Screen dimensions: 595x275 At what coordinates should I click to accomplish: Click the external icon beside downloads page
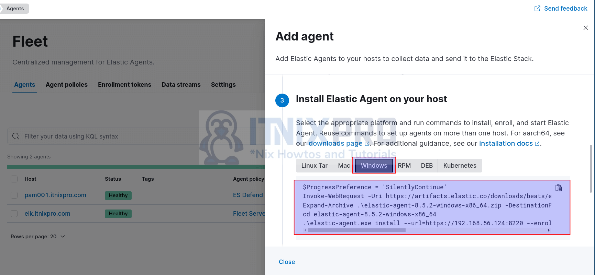coord(367,144)
